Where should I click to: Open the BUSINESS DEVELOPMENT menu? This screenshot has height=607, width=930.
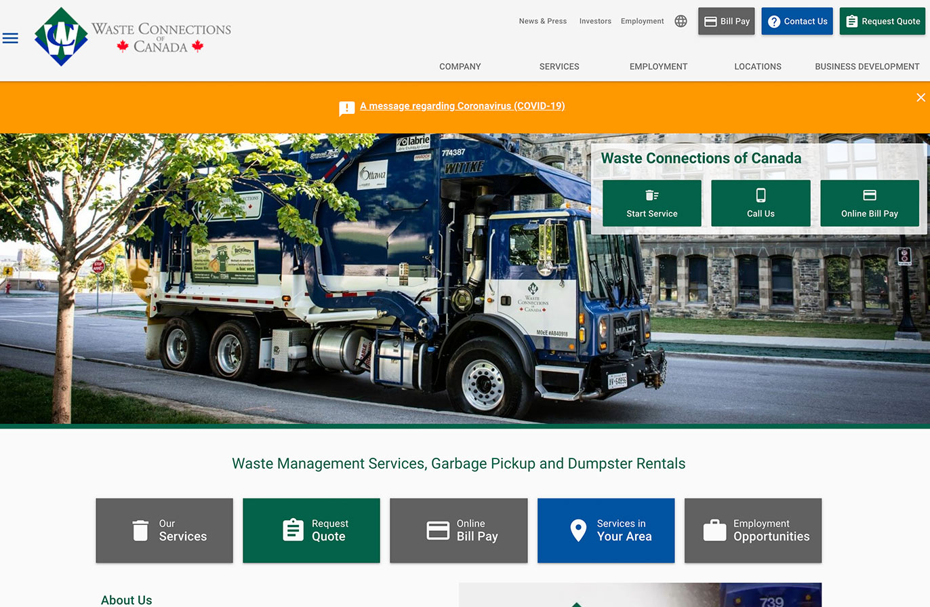[x=867, y=66]
